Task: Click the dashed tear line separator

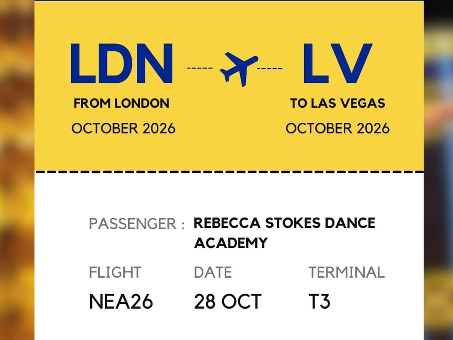Action: tap(229, 172)
